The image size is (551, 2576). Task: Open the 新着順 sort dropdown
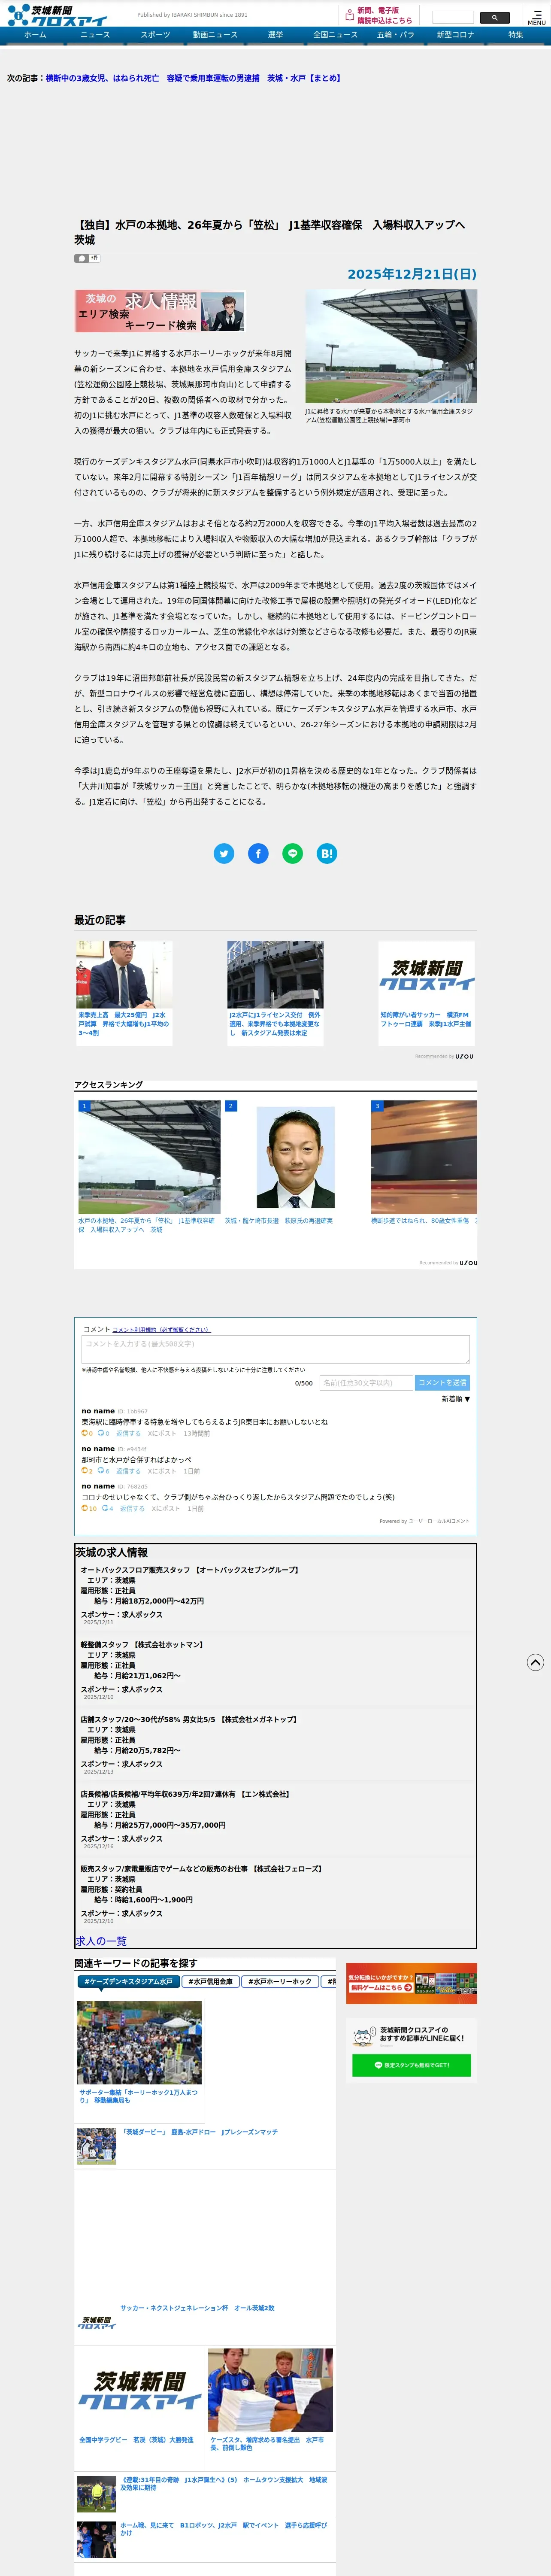coord(456,1399)
